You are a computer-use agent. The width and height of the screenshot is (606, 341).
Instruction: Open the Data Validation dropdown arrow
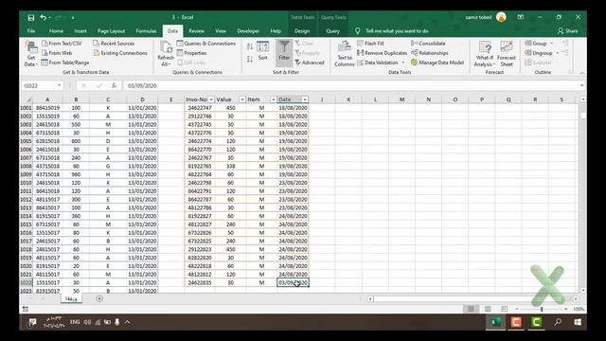403,63
